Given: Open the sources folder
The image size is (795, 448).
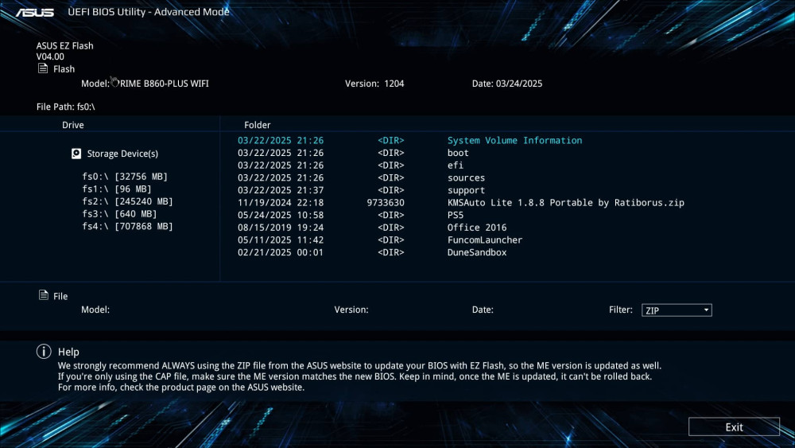Looking at the screenshot, I should tap(466, 177).
